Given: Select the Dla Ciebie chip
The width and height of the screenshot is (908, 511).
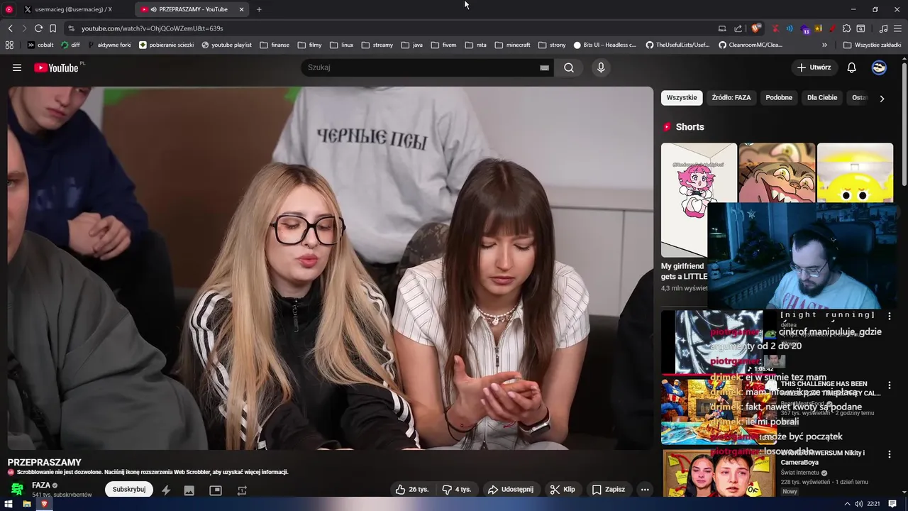Looking at the screenshot, I should coord(822,98).
